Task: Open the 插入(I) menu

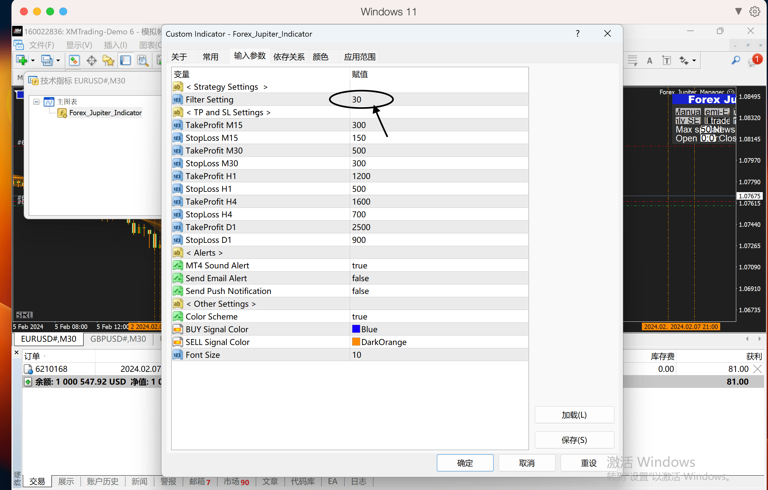Action: click(115, 45)
